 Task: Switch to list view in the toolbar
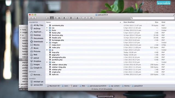[52, 18]
